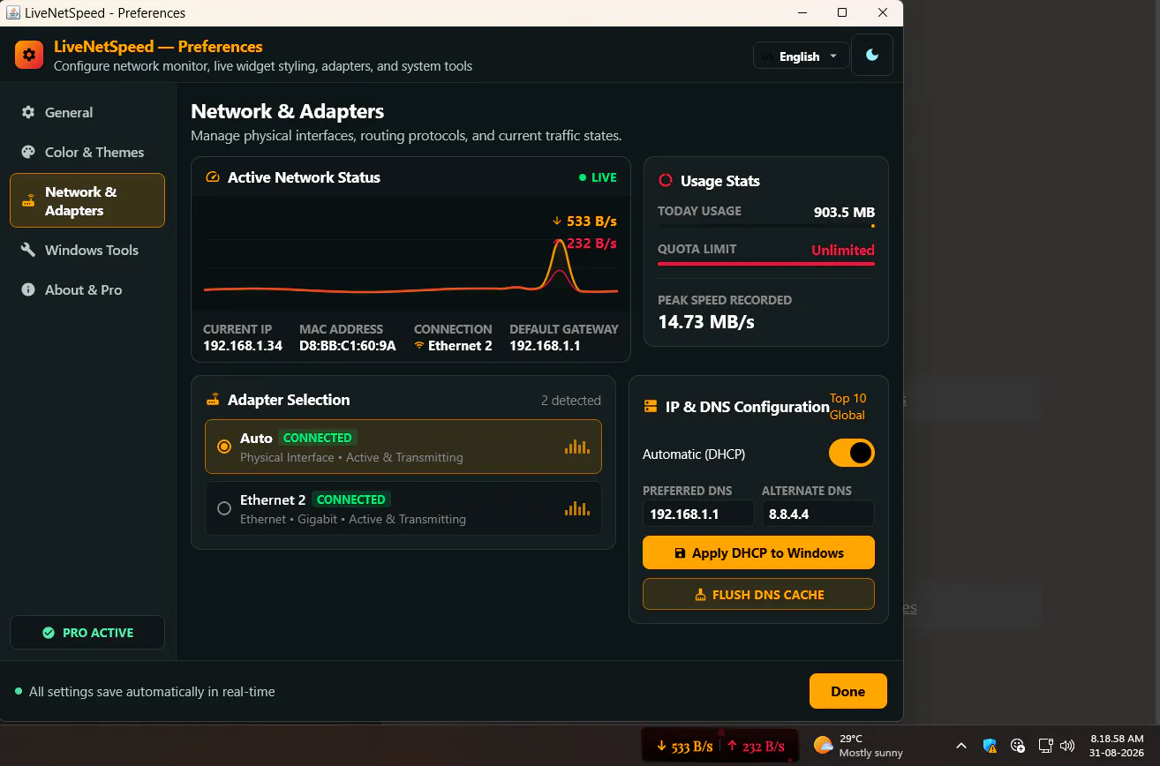
Task: Click the speedometer icon in Active Network Status
Action: click(212, 177)
